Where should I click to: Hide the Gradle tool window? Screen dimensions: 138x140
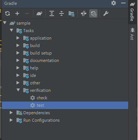(x=123, y=3)
